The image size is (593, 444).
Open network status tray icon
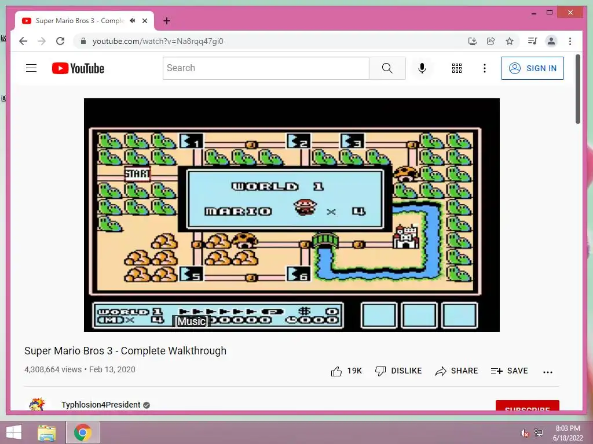click(539, 432)
